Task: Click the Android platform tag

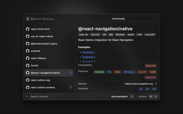Action: point(99,72)
